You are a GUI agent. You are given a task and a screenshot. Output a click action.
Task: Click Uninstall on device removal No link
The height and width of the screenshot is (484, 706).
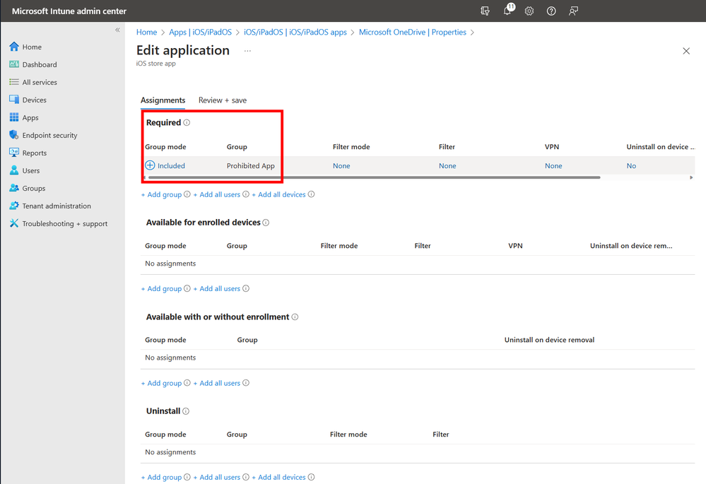click(x=631, y=165)
